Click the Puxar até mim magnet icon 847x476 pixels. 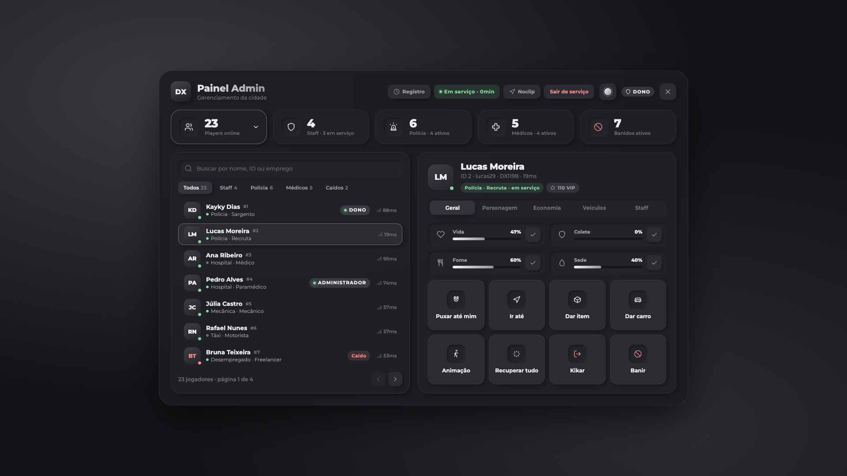[x=456, y=299]
